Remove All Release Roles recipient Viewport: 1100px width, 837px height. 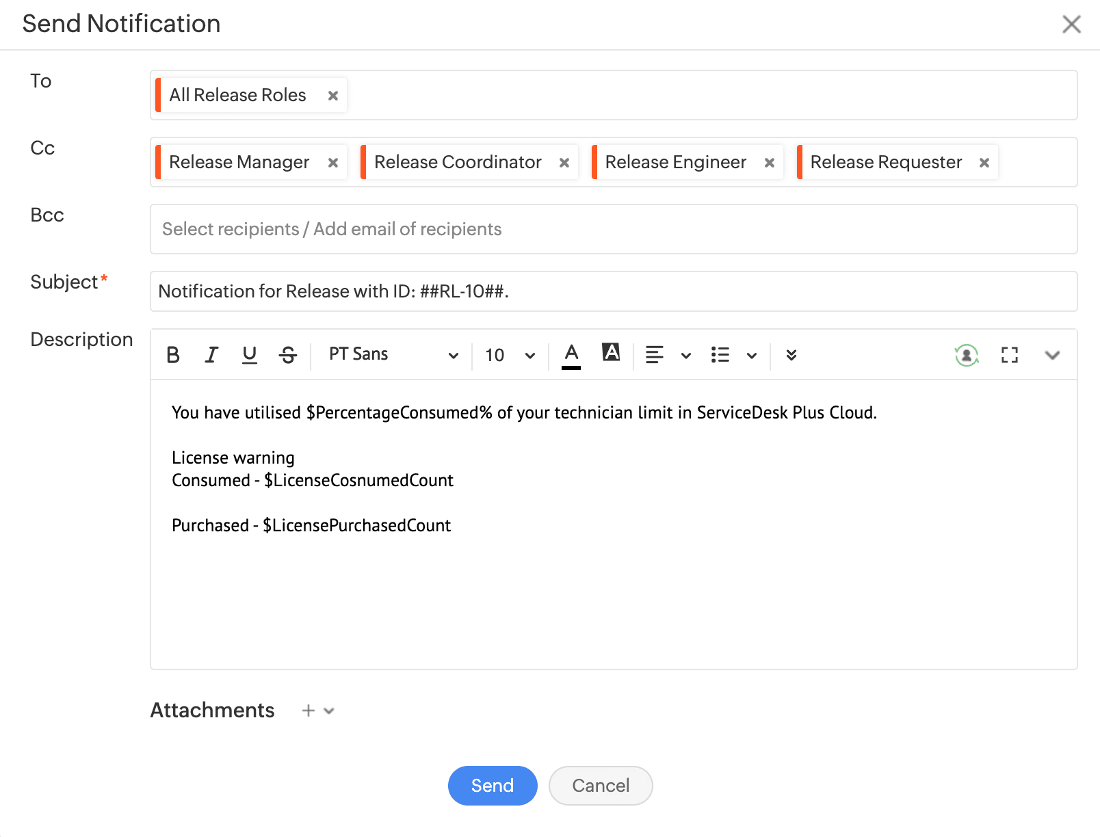click(x=333, y=96)
